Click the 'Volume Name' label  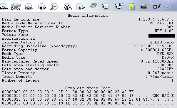(x=15, y=35)
